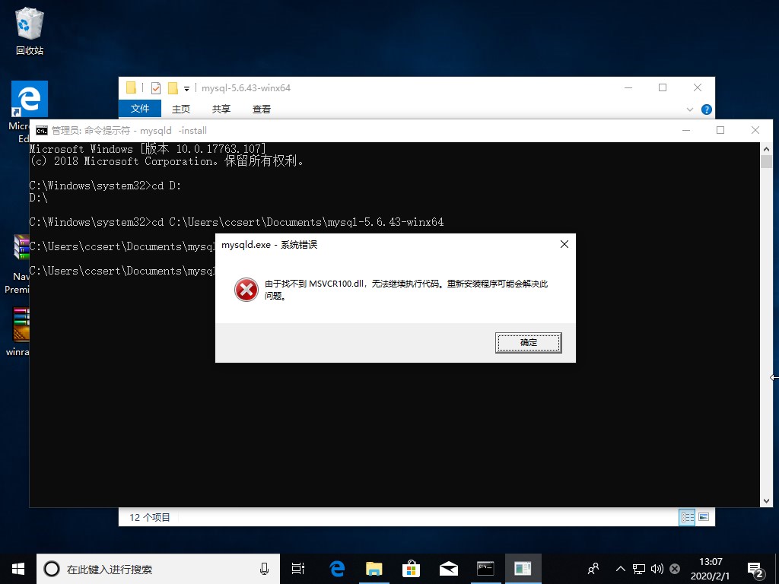Screen dimensions: 779x584
Task: Click 确定 in the mysqld.exe error dialog
Action: pos(528,343)
